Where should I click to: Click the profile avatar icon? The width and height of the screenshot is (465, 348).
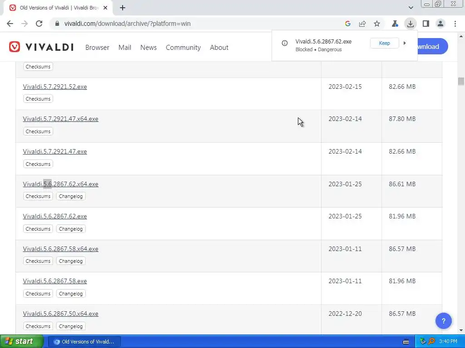coord(440,24)
